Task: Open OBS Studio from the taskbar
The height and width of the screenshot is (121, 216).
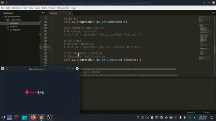Action: coord(50,118)
